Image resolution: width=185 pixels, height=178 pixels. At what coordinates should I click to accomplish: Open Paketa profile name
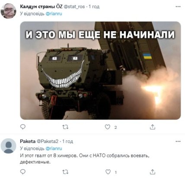click(x=28, y=141)
